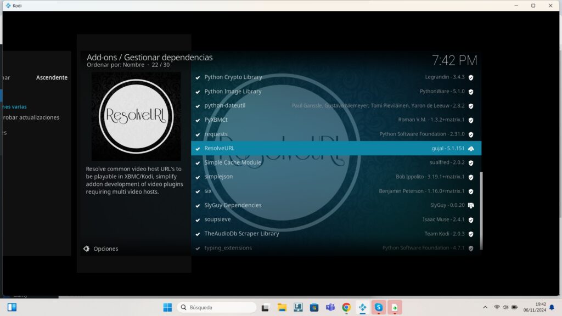Open the Windows Start menu
The width and height of the screenshot is (562, 316).
(x=167, y=307)
